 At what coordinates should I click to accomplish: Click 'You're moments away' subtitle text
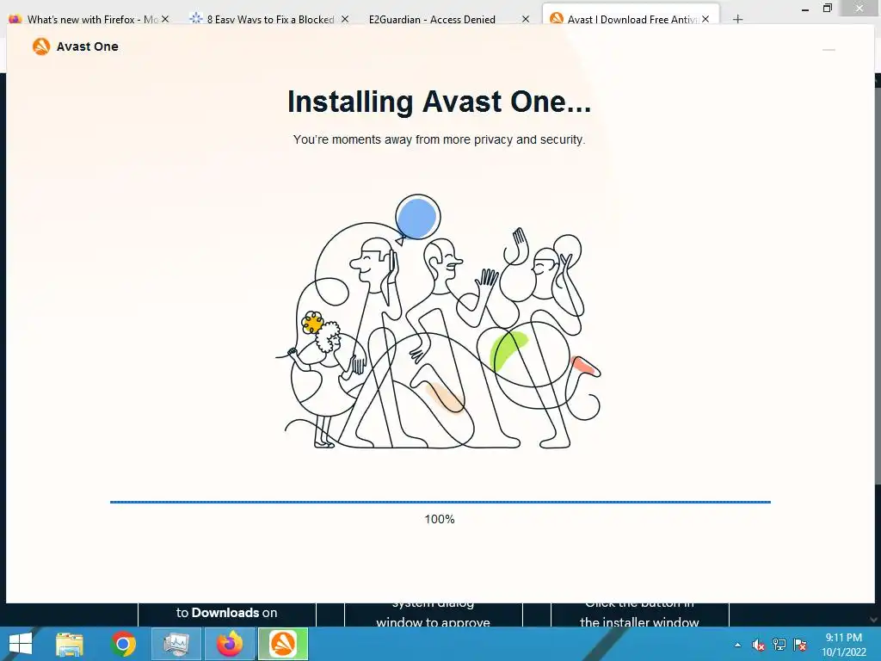coord(439,139)
